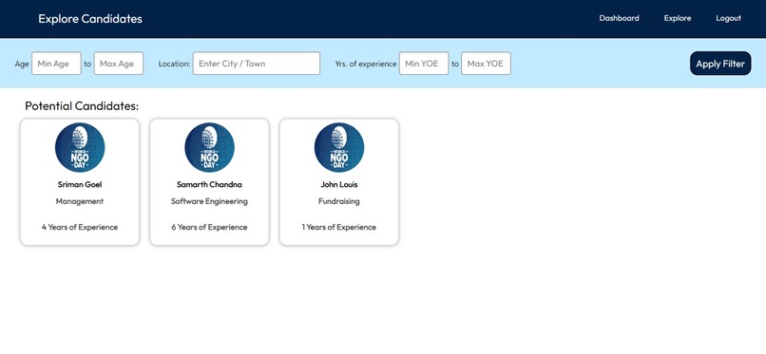The image size is (766, 354).
Task: Click the 6 Years of Experience text
Action: tap(209, 227)
